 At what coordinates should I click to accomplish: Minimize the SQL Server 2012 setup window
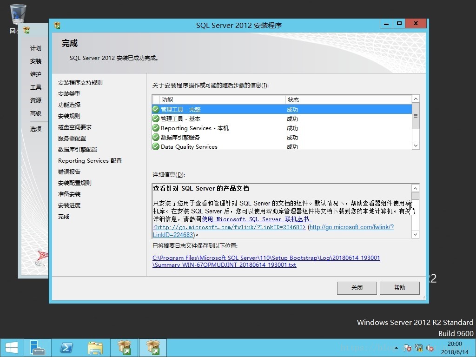click(x=386, y=24)
